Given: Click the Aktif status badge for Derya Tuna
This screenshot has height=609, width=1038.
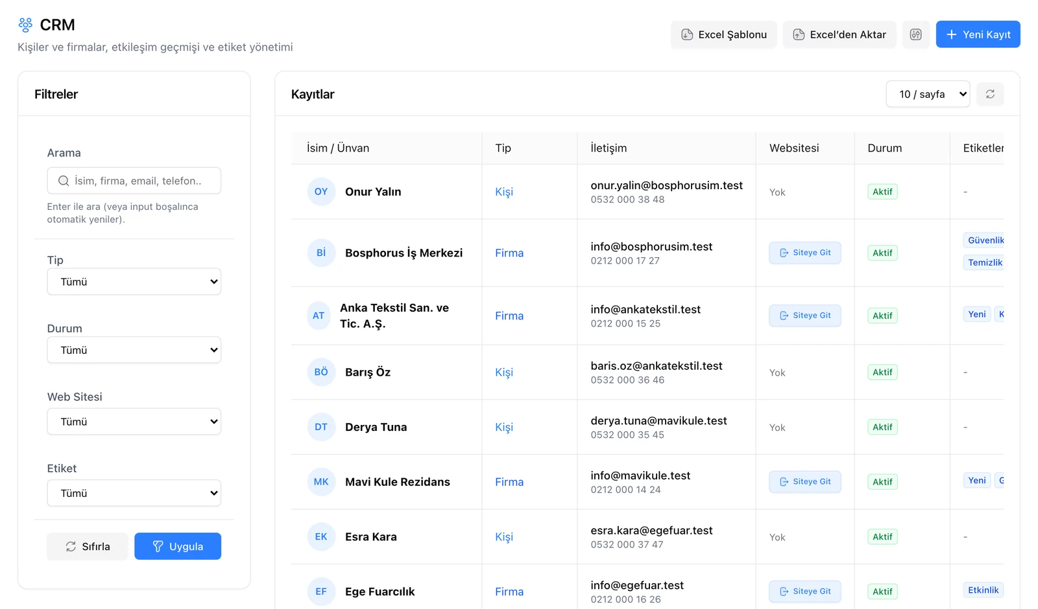Looking at the screenshot, I should tap(882, 427).
